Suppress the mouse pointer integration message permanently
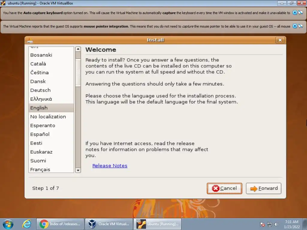The width and height of the screenshot is (307, 230). click(x=301, y=26)
